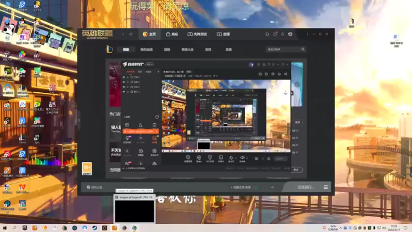The width and height of the screenshot is (412, 232).
Task: Toggle visibility eye of the third source layer
Action: click(124, 87)
